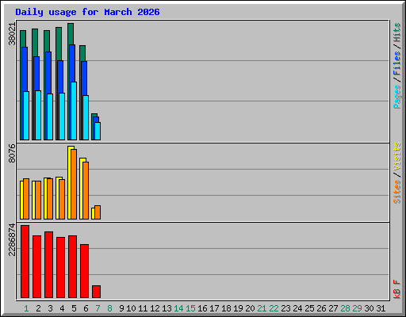Image resolution: width=406 pixels, height=317 pixels.
Task: Click green day 21 on the x-axis
Action: [x=262, y=308]
